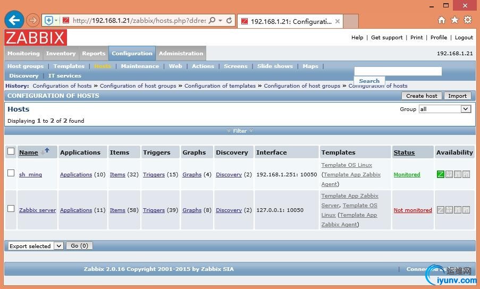Image resolution: width=480 pixels, height=289 pixels.
Task: Open Applications link for Zabbix server
Action: click(x=76, y=210)
